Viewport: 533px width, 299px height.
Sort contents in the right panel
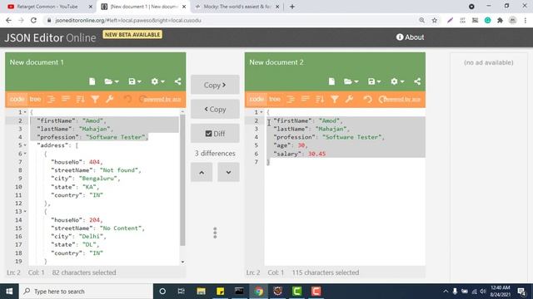tap(320, 99)
